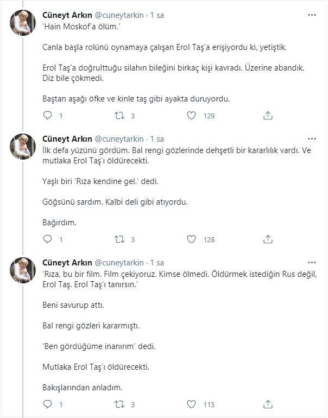This screenshot has width=328, height=418.
Task: Share the 'Rıza, bu bir film' tweet
Action: pyautogui.click(x=268, y=404)
